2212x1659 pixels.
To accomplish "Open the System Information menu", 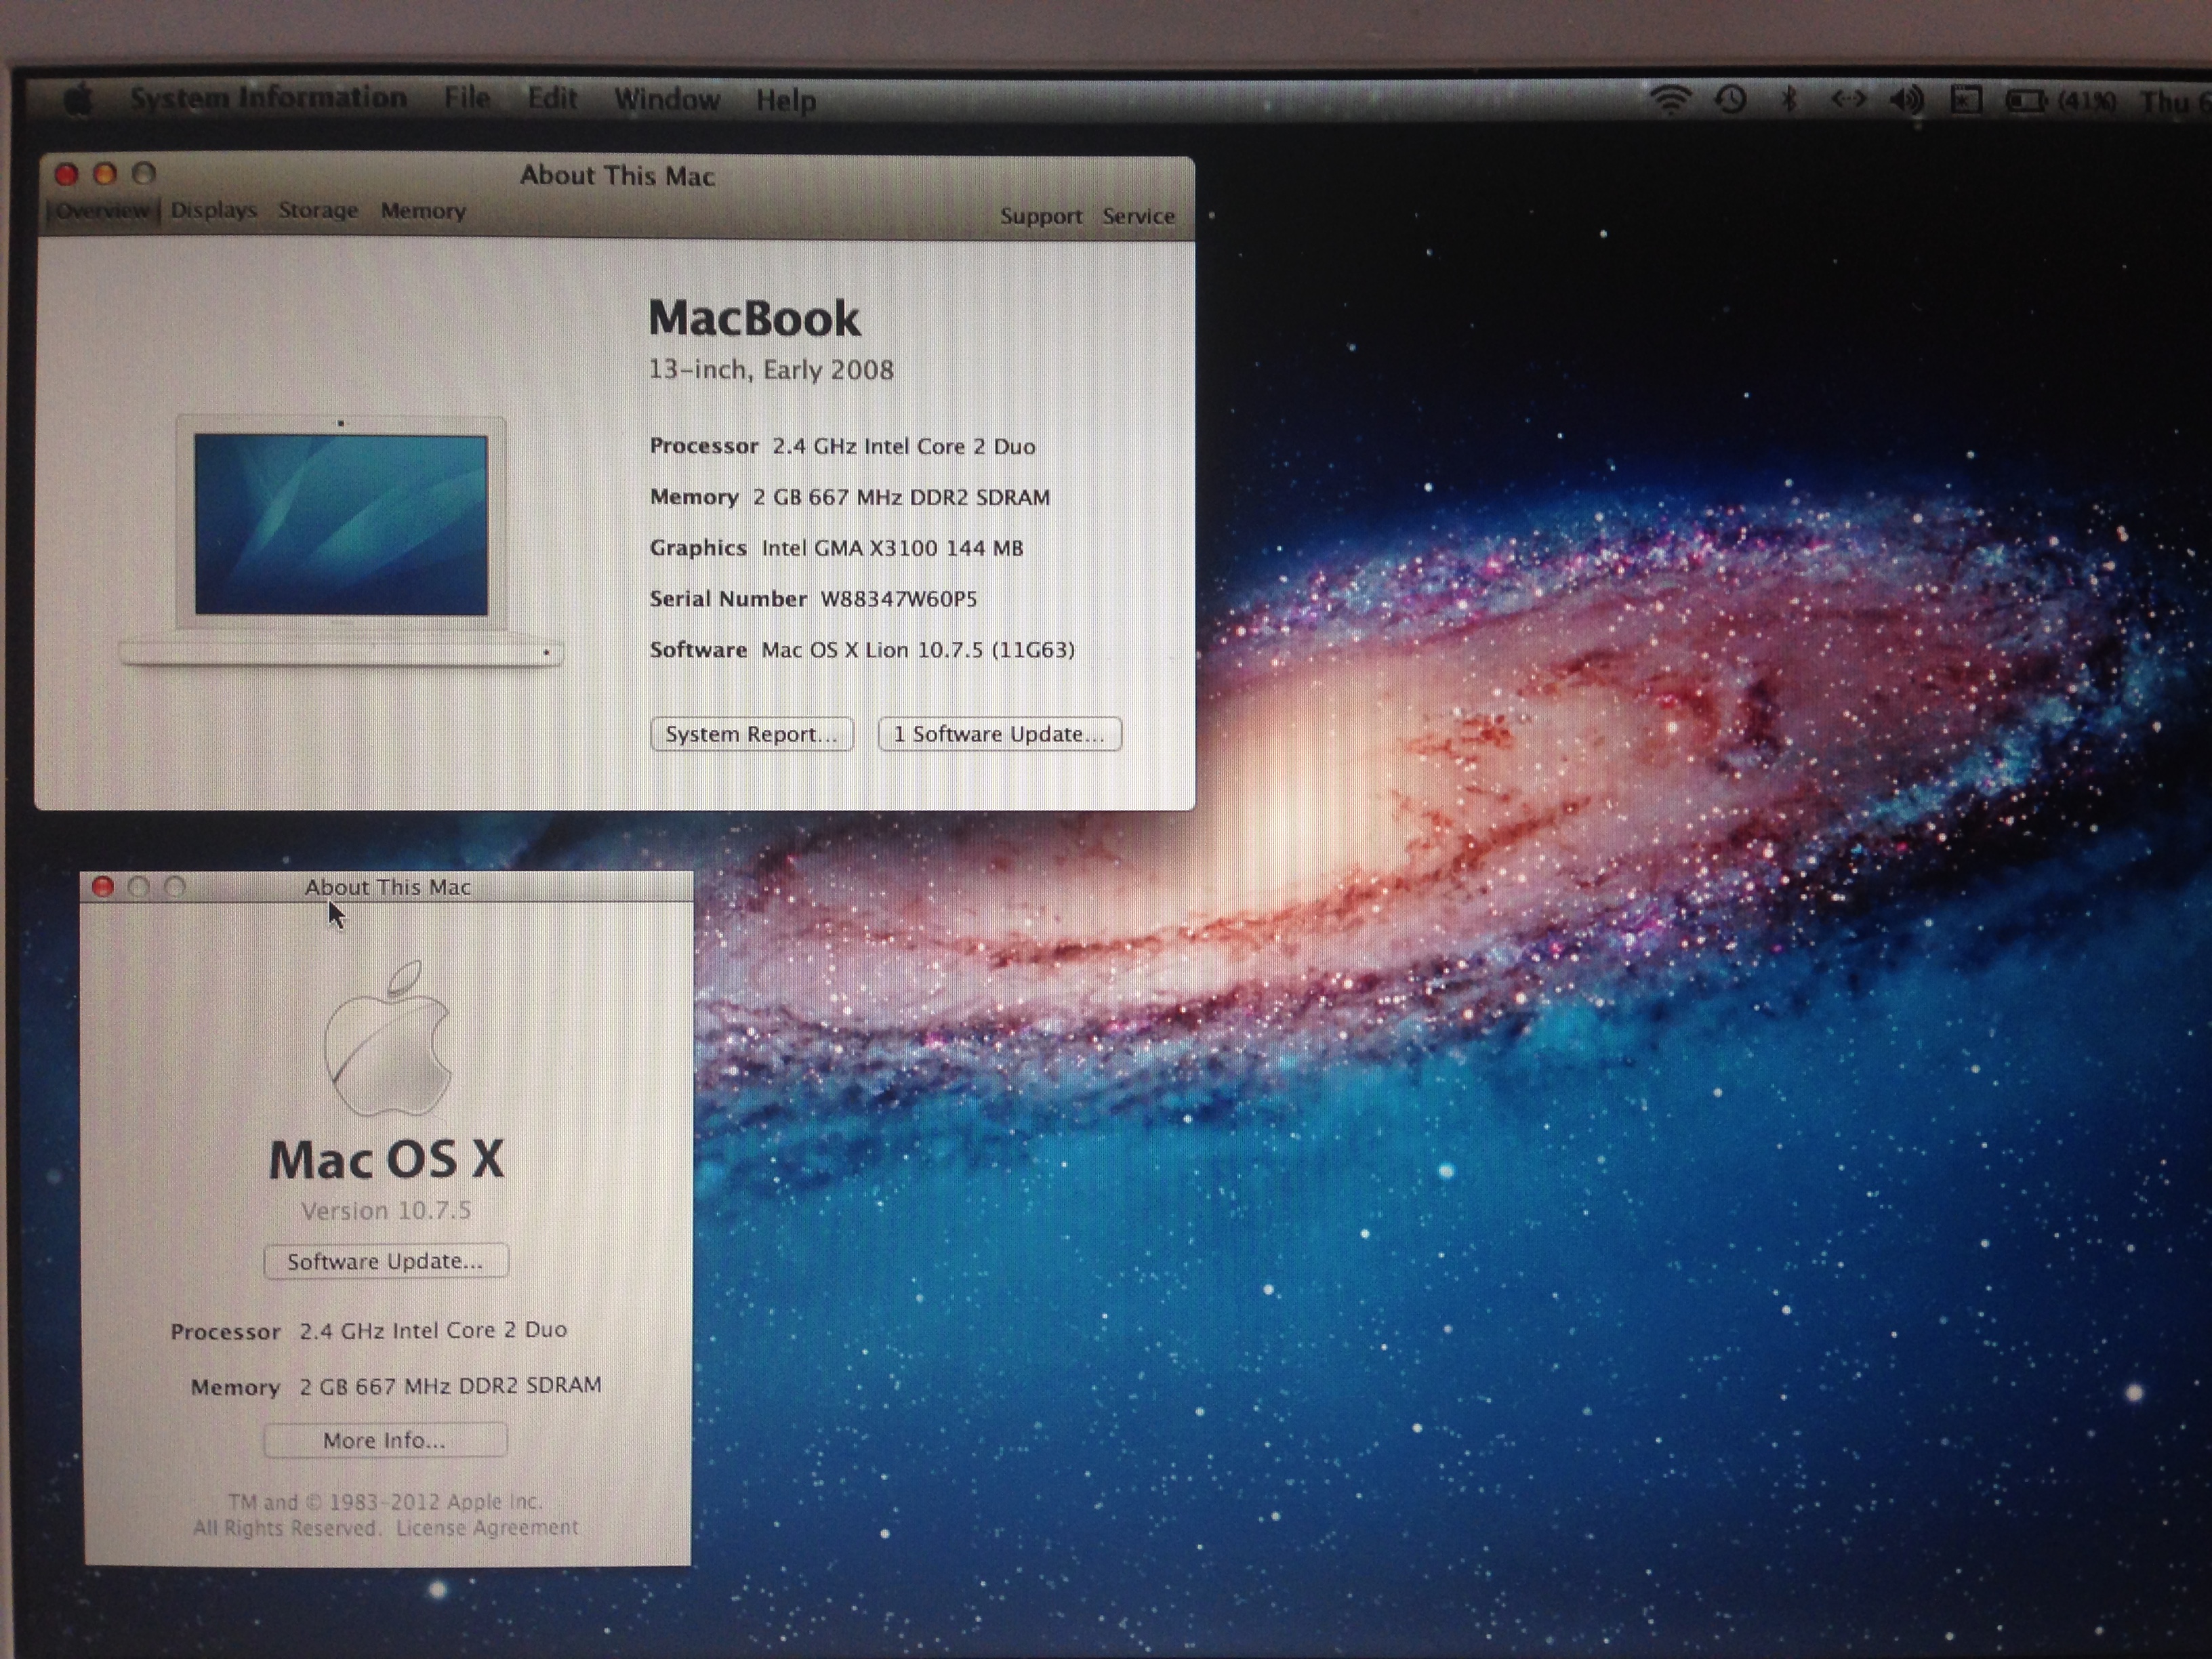I will tap(268, 98).
